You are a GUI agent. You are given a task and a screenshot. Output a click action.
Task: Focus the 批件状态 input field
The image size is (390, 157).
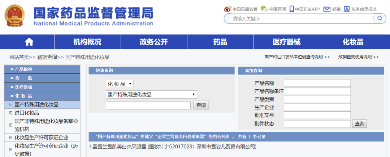pyautogui.click(x=317, y=124)
